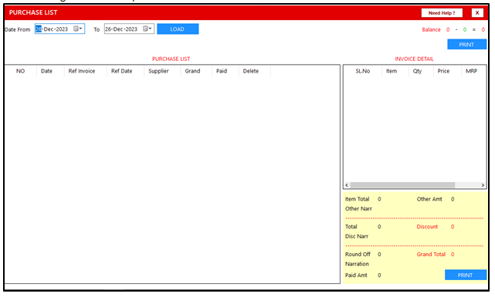Click the Other Narr label

(358, 209)
